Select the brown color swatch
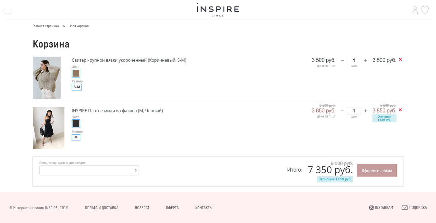436x223 pixels. (76, 73)
